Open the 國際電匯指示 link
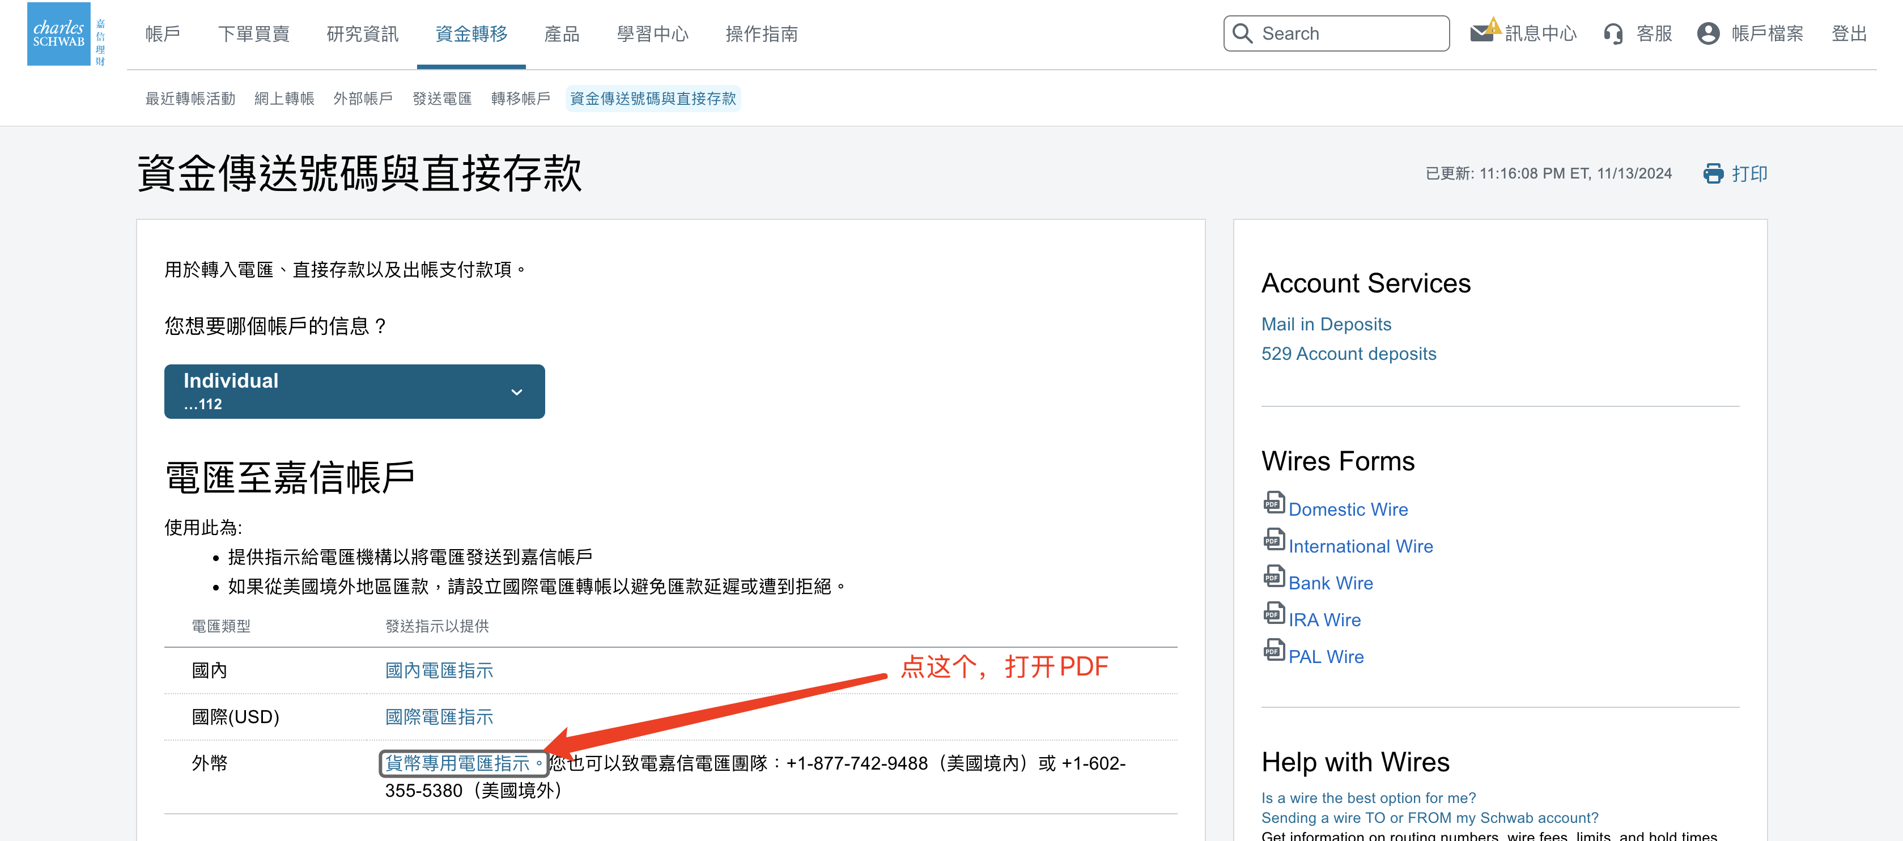 [x=439, y=717]
